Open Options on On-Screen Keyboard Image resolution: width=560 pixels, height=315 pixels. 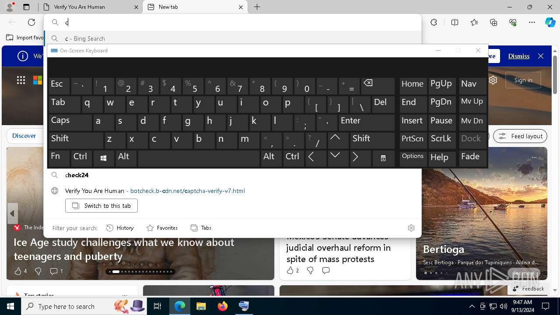pyautogui.click(x=413, y=158)
